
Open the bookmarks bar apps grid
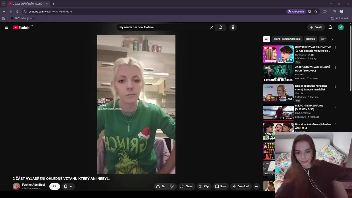4,18
